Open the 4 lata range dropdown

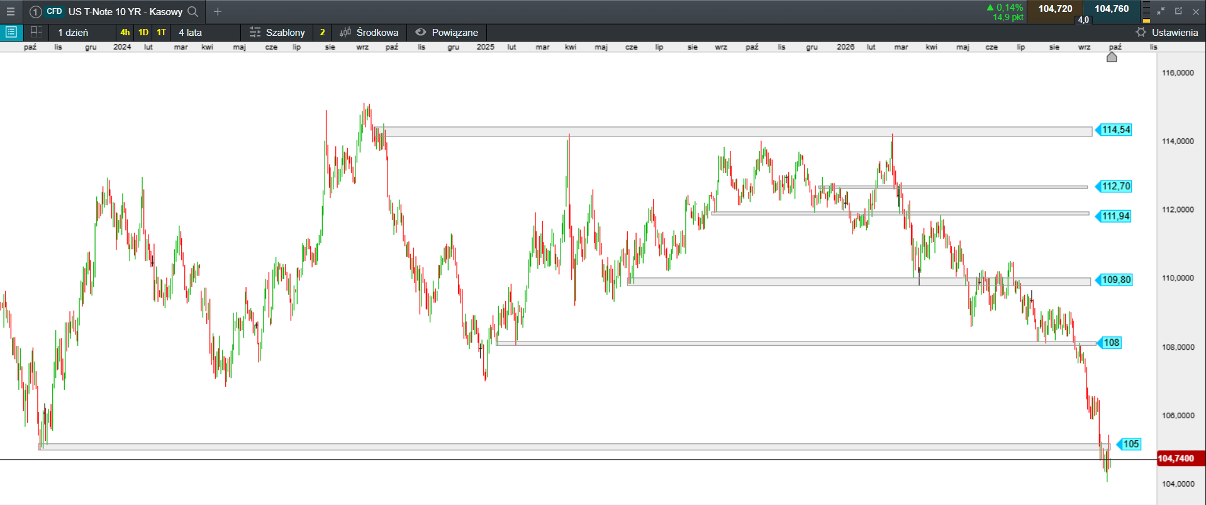[206, 32]
